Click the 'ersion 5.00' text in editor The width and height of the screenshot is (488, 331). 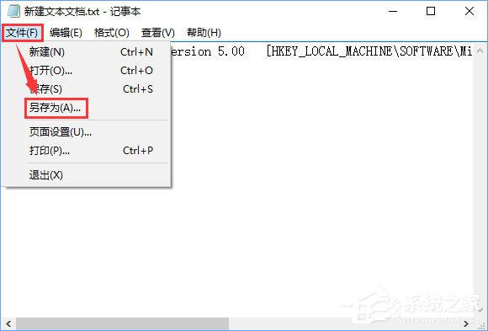[208, 51]
